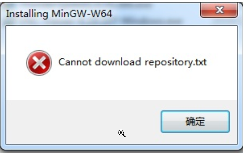The image size is (243, 153).
Task: Click the 确定 confirmation button
Action: (195, 122)
